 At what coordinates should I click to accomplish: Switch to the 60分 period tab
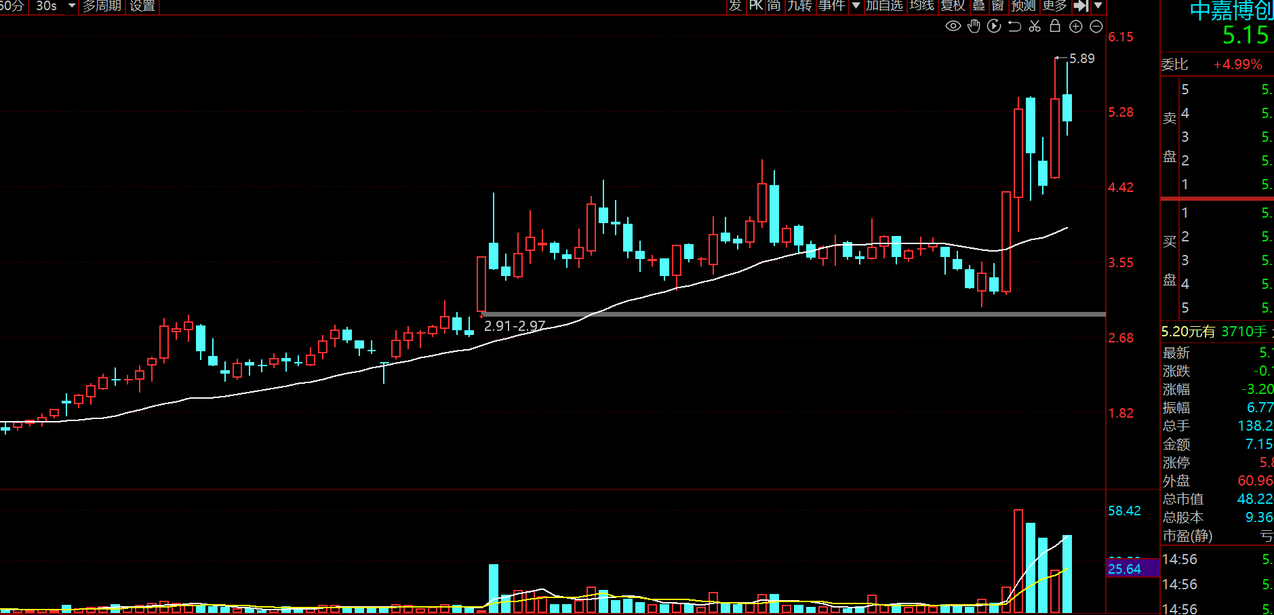pos(12,6)
